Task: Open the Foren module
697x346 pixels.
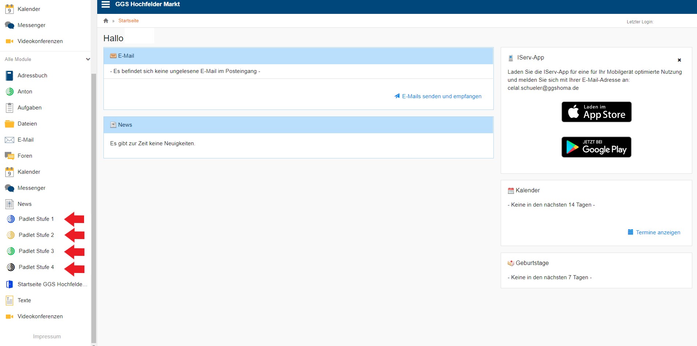Action: click(25, 156)
